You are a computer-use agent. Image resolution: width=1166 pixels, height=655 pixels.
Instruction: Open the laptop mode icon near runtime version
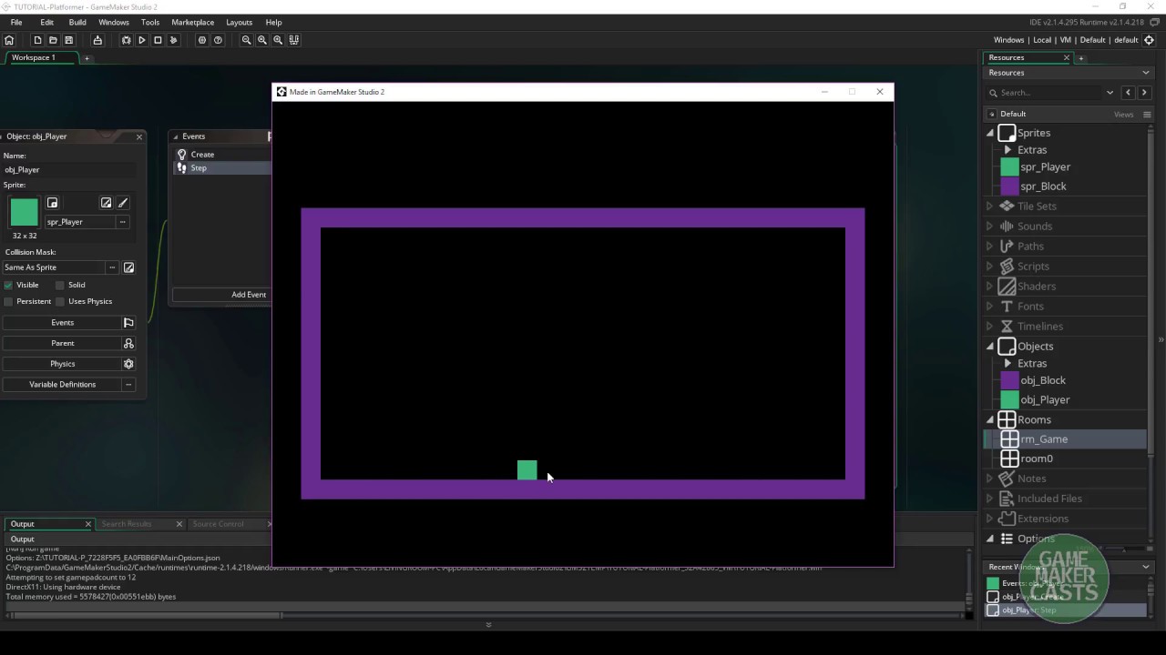point(1154,22)
